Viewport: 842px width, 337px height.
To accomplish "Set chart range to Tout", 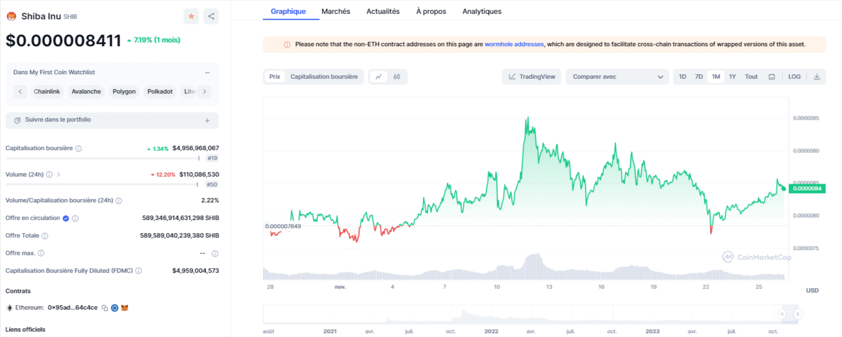I will 751,77.
